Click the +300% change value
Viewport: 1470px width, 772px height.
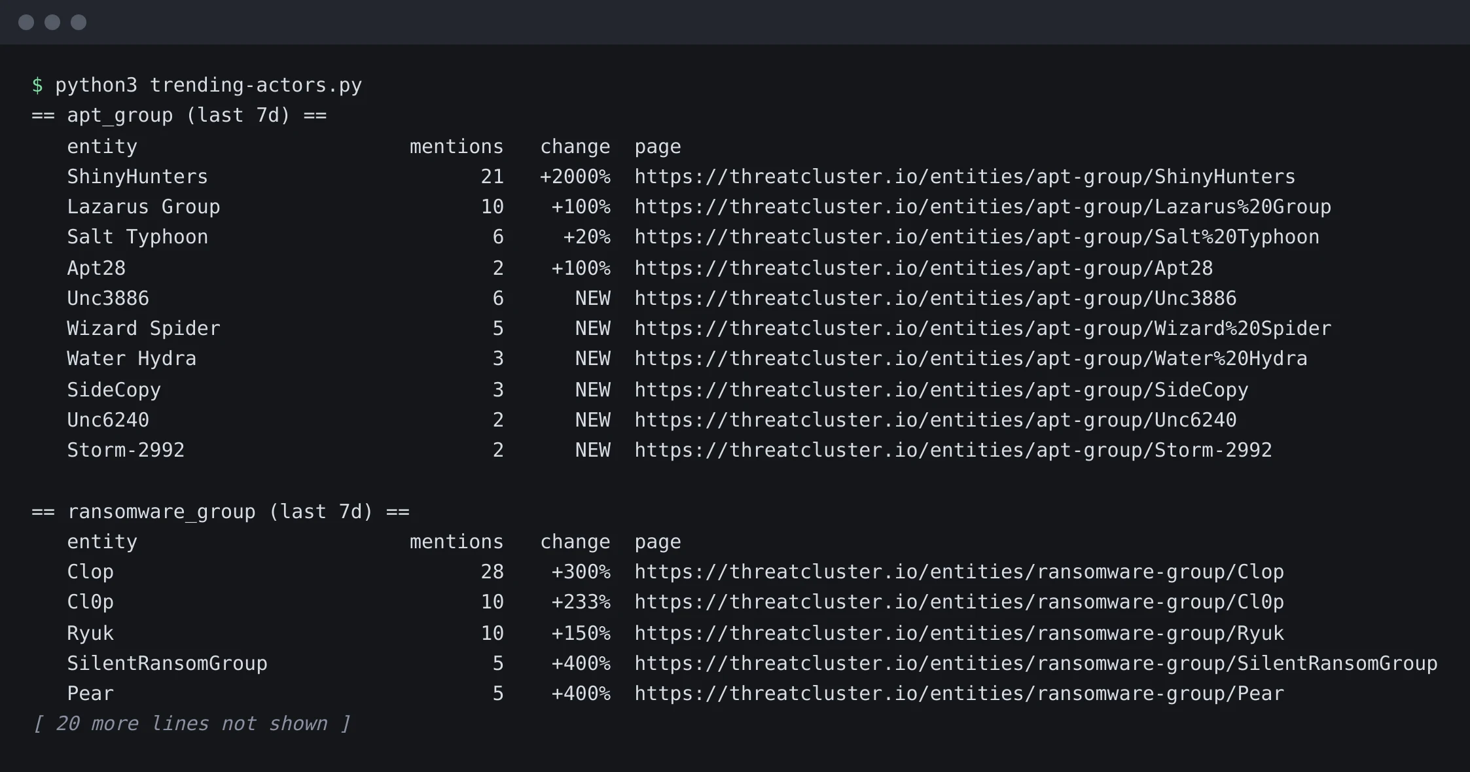pyautogui.click(x=581, y=572)
